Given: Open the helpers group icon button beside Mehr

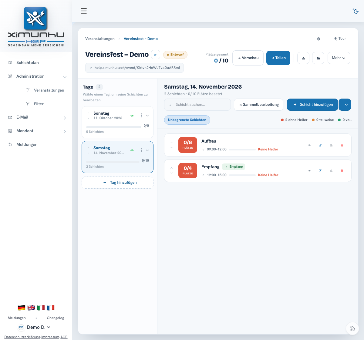Looking at the screenshot, I should pyautogui.click(x=318, y=58).
